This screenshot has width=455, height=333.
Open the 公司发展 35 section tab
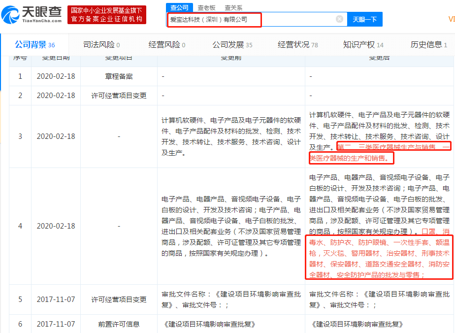pyautogui.click(x=232, y=45)
